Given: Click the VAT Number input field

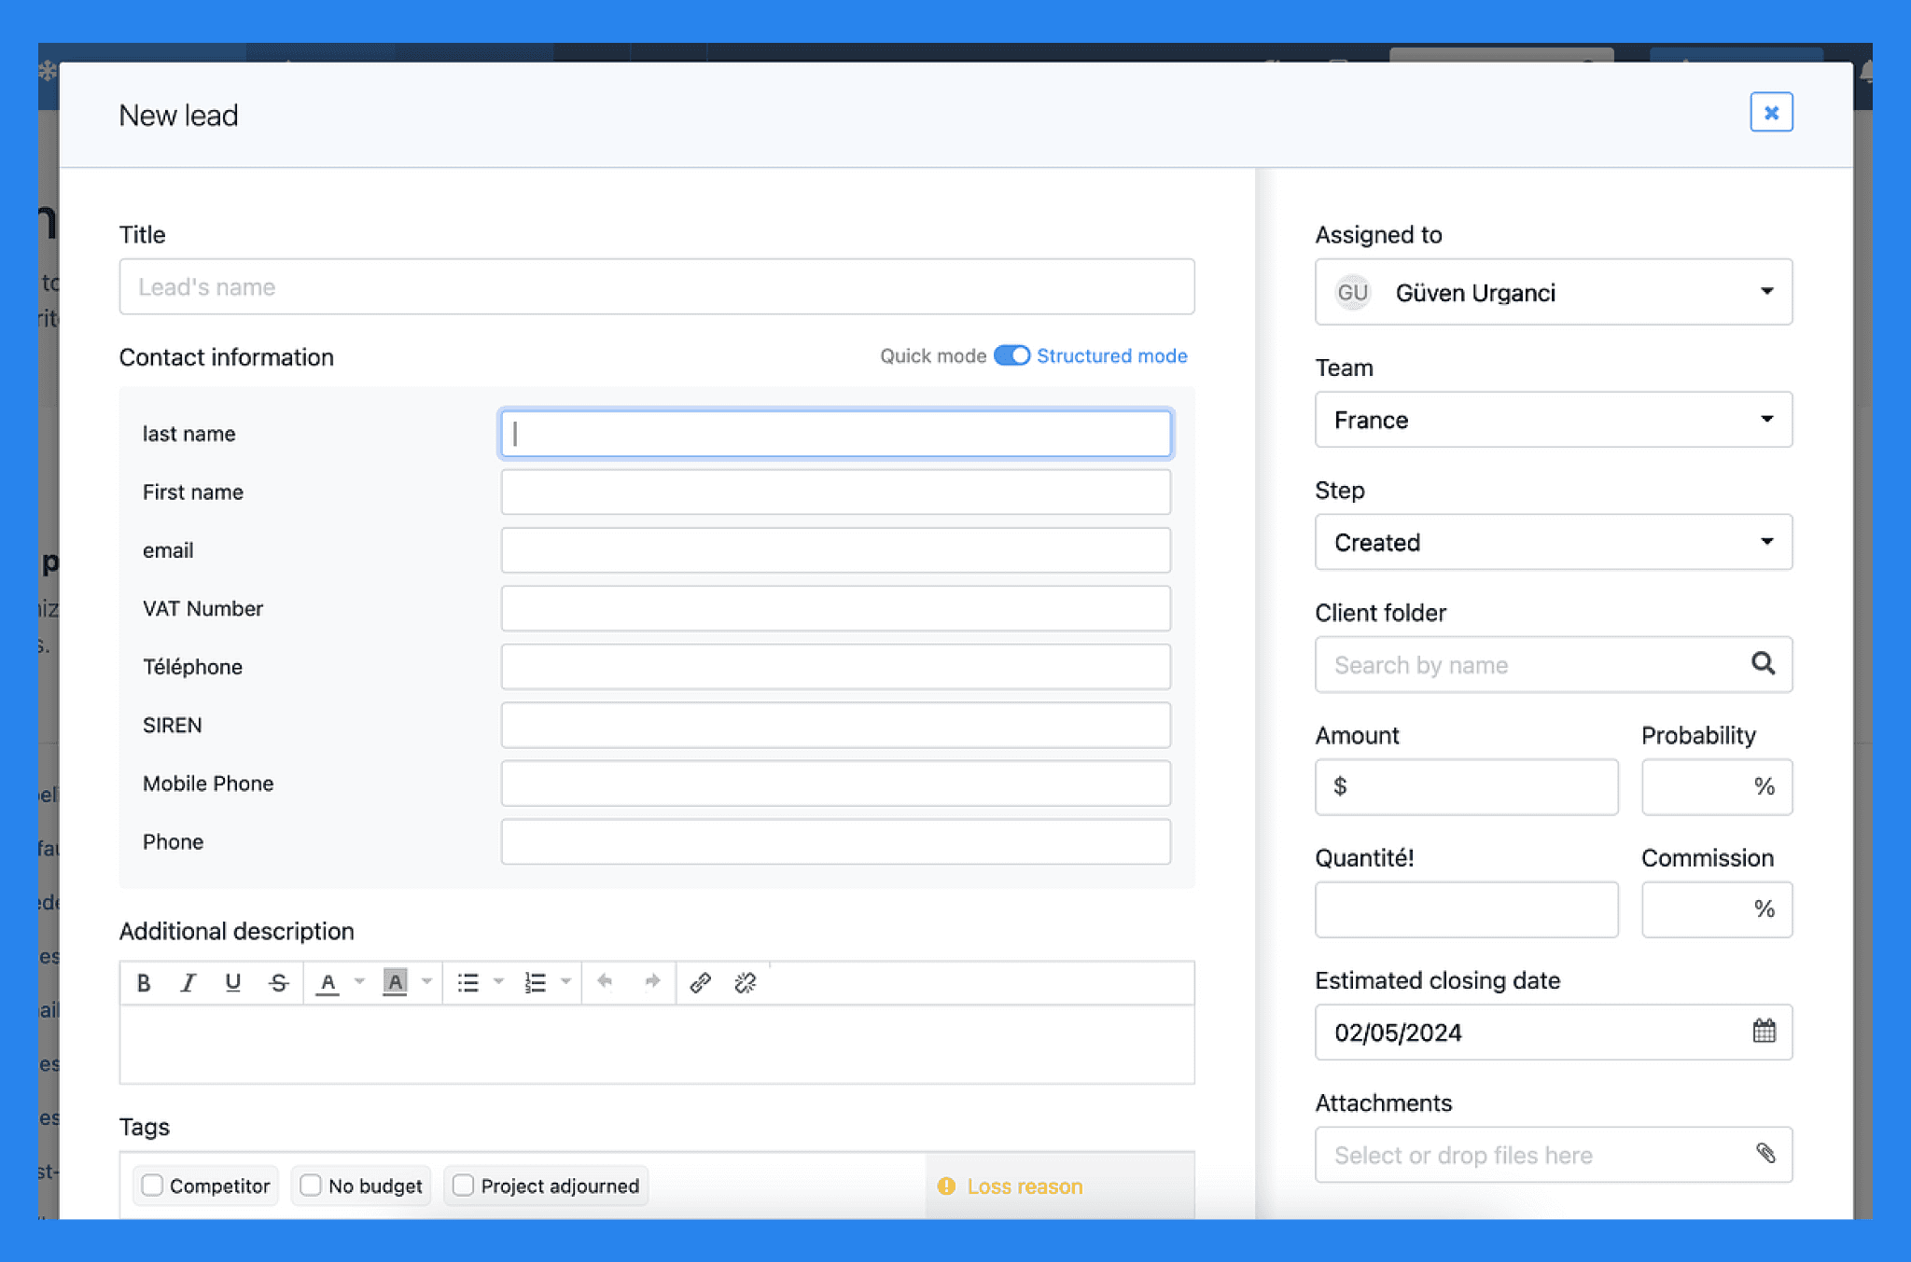Looking at the screenshot, I should point(835,608).
